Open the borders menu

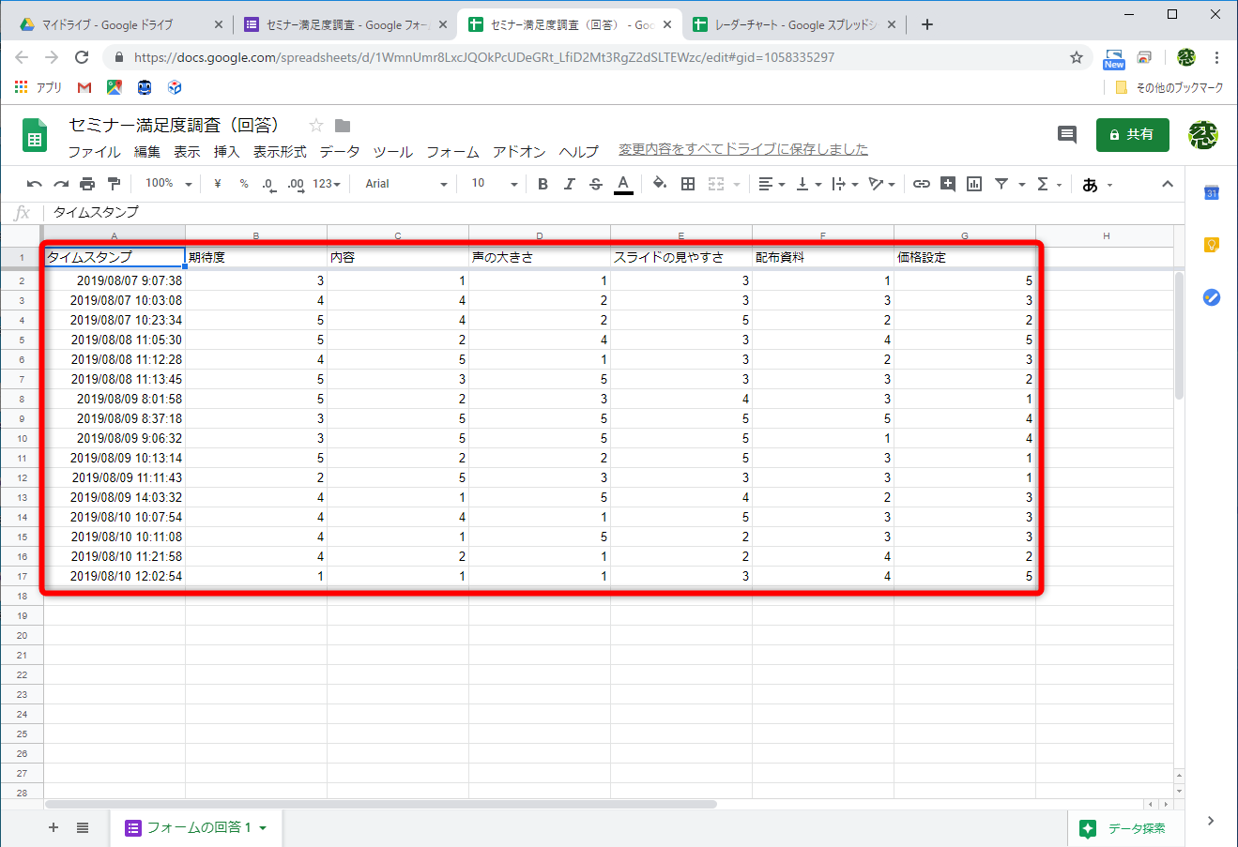click(688, 184)
